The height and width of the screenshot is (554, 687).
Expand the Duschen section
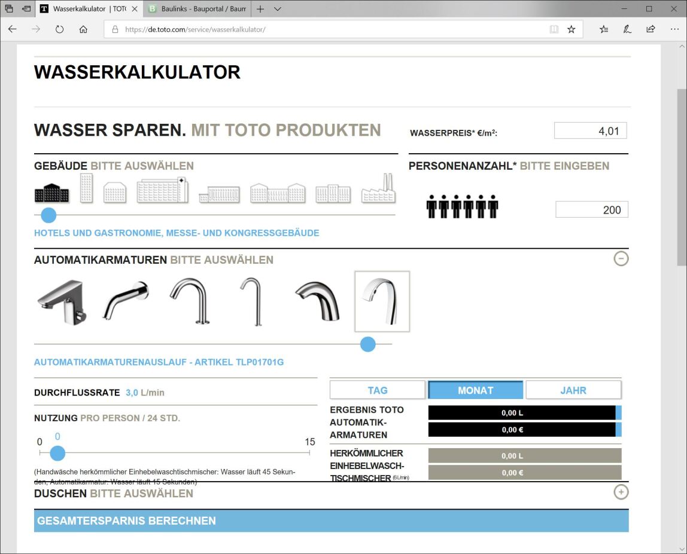tap(621, 492)
